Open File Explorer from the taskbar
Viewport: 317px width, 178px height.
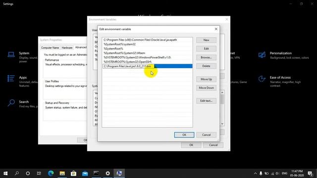pyautogui.click(x=62, y=174)
